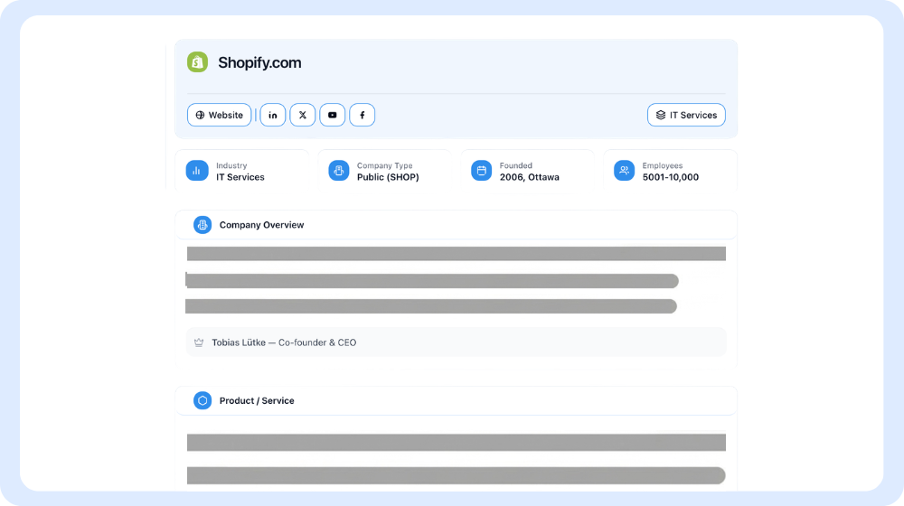
Task: Click the layers icon in IT Services tag
Action: (661, 116)
